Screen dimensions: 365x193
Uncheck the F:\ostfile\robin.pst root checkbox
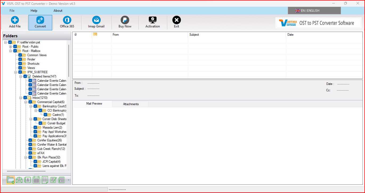pos(10,42)
